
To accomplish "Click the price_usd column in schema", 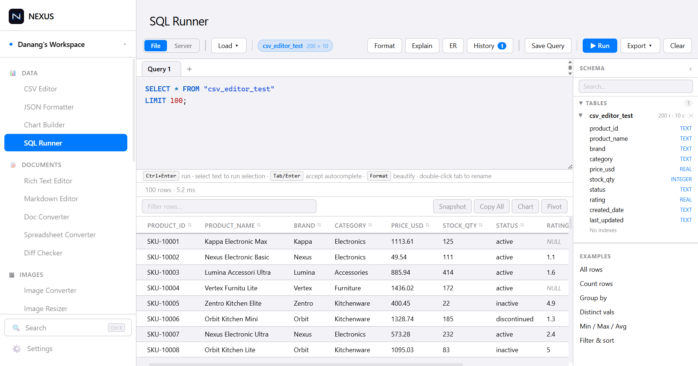I will pyautogui.click(x=640, y=169).
